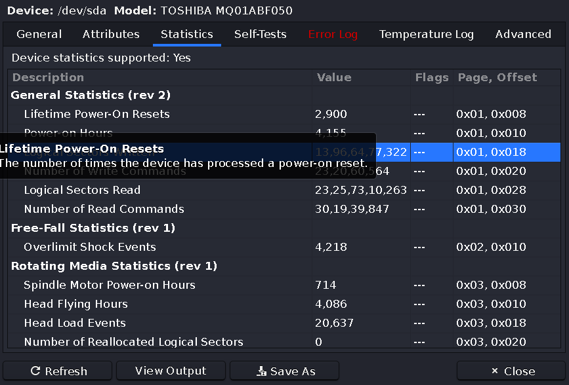Open the Attributes tab
Image resolution: width=569 pixels, height=385 pixels.
pyautogui.click(x=111, y=35)
